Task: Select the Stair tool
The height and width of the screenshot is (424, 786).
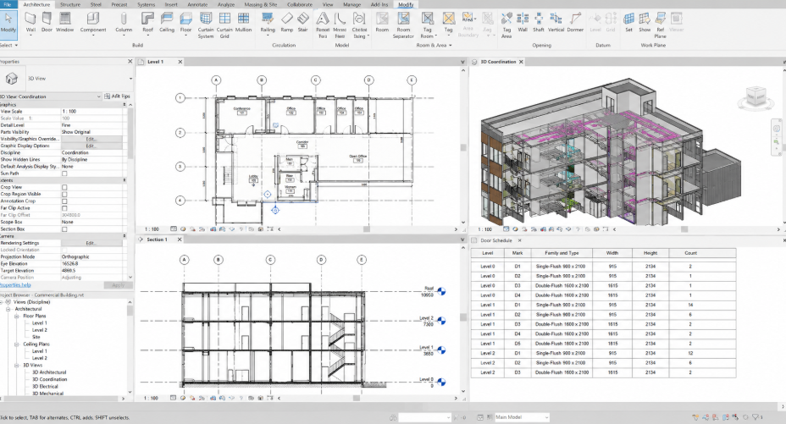Action: pyautogui.click(x=302, y=22)
